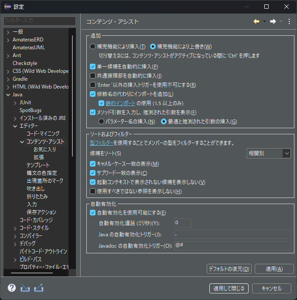The image size is (297, 300).
Task: Click the tree vertical scrollbar thumb
Action: pyautogui.click(x=72, y=96)
